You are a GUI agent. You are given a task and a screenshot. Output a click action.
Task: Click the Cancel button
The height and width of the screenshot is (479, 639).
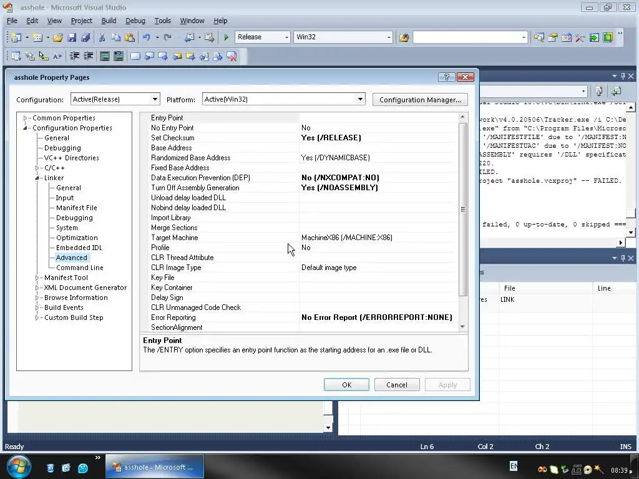pos(396,384)
